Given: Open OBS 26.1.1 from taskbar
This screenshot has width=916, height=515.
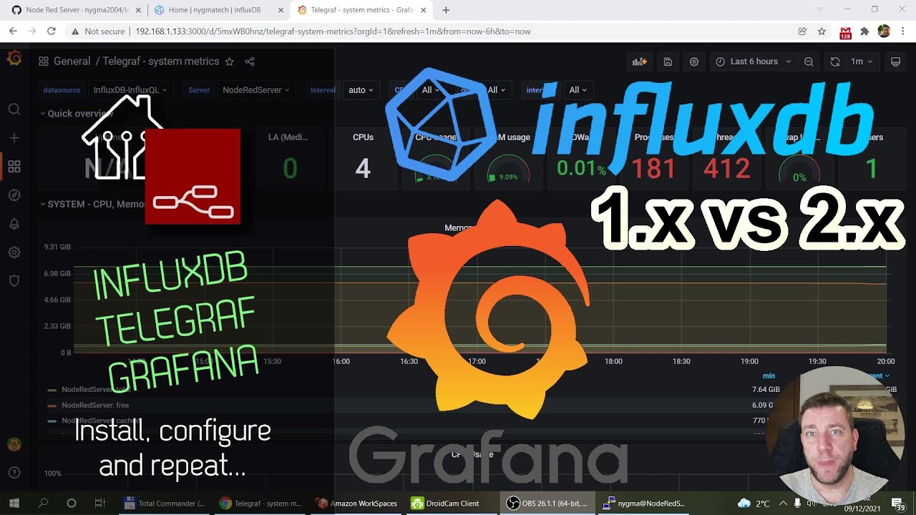Looking at the screenshot, I should [547, 503].
